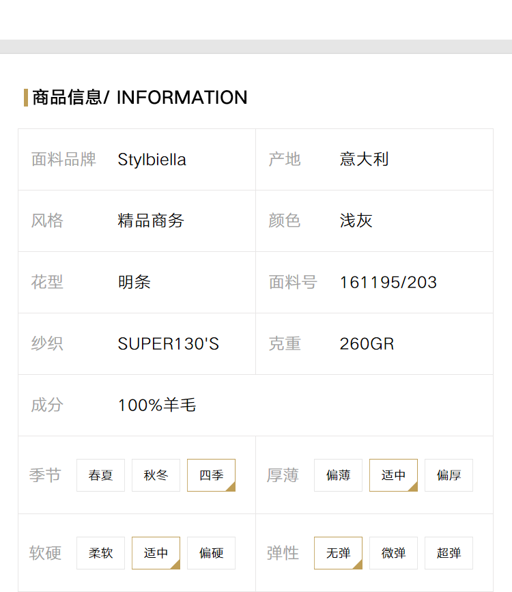512x592 pixels.
Task: Choose 适中 under 厚薄 thickness
Action: click(x=393, y=475)
